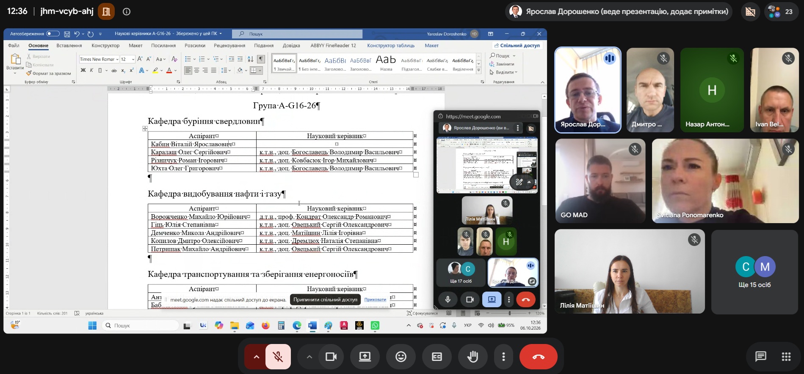This screenshot has width=804, height=374.
Task: Open emoji reactions in Meet toolbar
Action: click(401, 357)
